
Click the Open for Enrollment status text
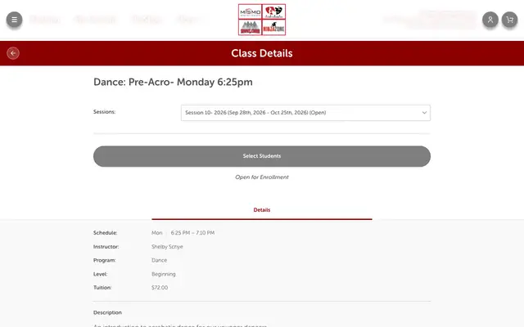pos(262,177)
